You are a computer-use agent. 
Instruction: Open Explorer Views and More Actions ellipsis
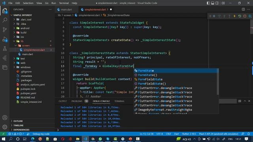coord(50,9)
